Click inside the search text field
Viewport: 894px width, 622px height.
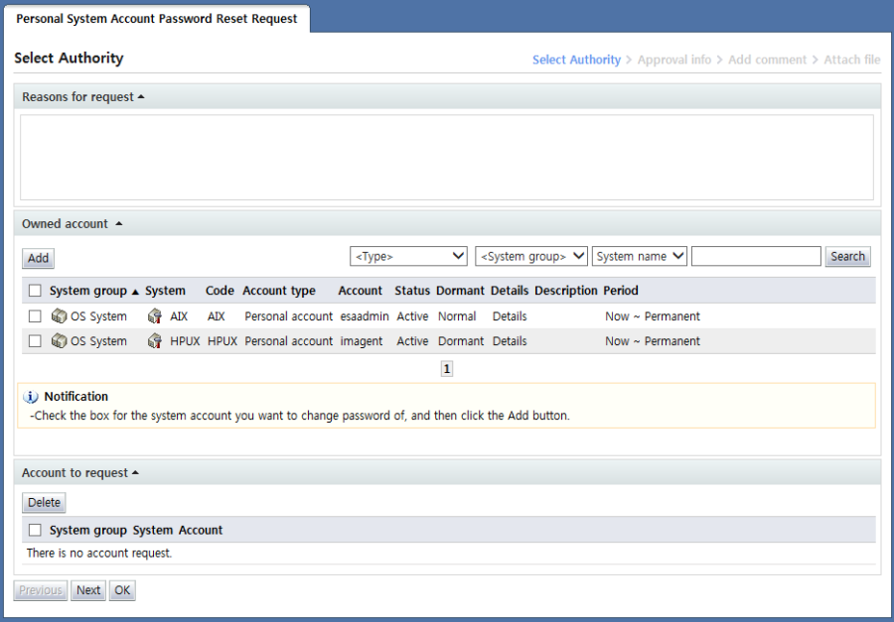[756, 256]
